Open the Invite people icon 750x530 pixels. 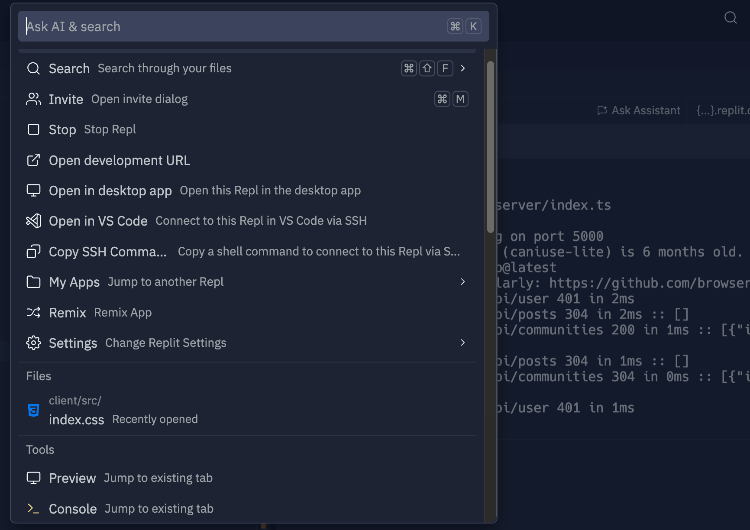tap(33, 99)
